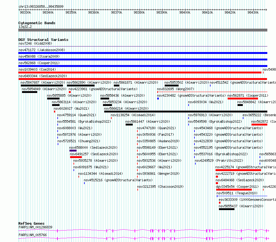Viewport: 276px width, 242px height.
Task: Click nsv5858436 (Almarri2020) label
Action: tap(122, 95)
